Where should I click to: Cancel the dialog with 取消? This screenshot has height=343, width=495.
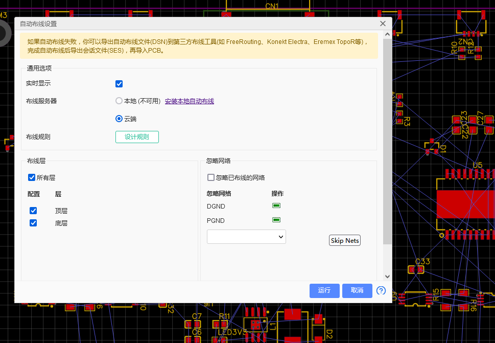tap(357, 290)
